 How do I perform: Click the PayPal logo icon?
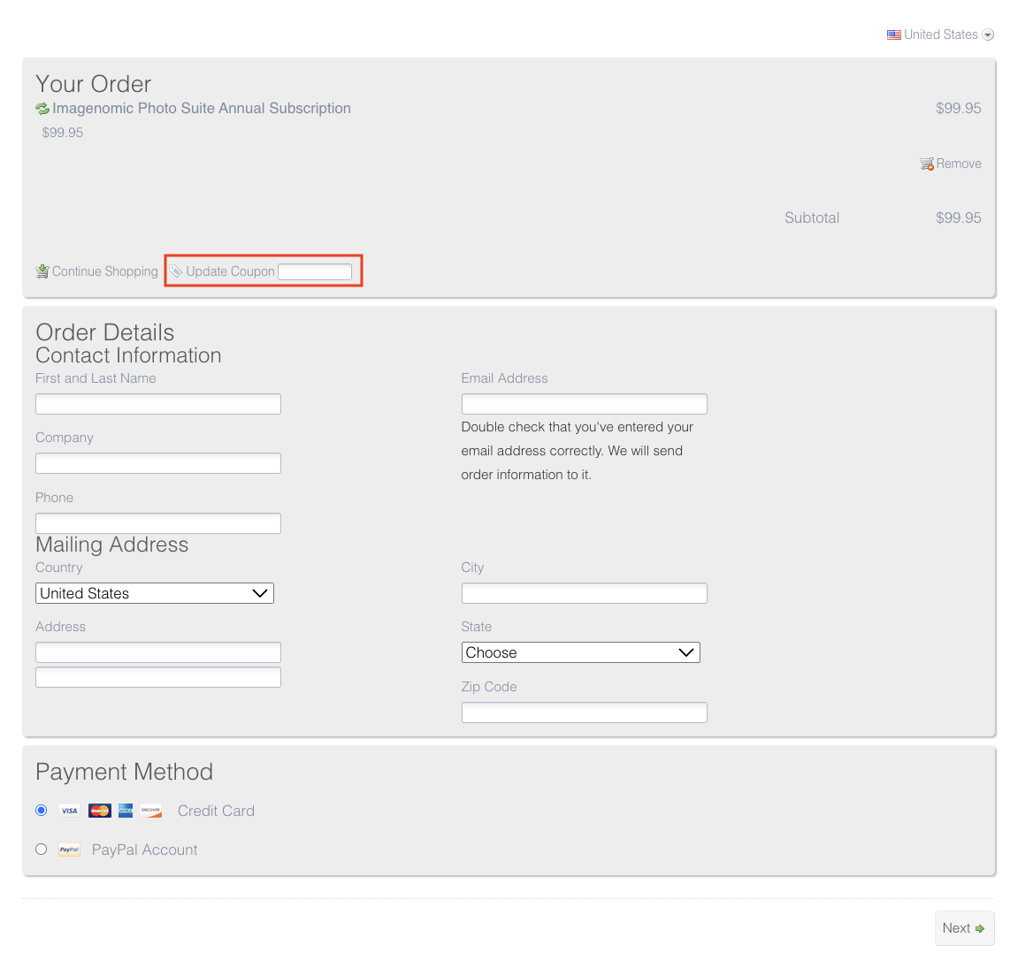[69, 850]
